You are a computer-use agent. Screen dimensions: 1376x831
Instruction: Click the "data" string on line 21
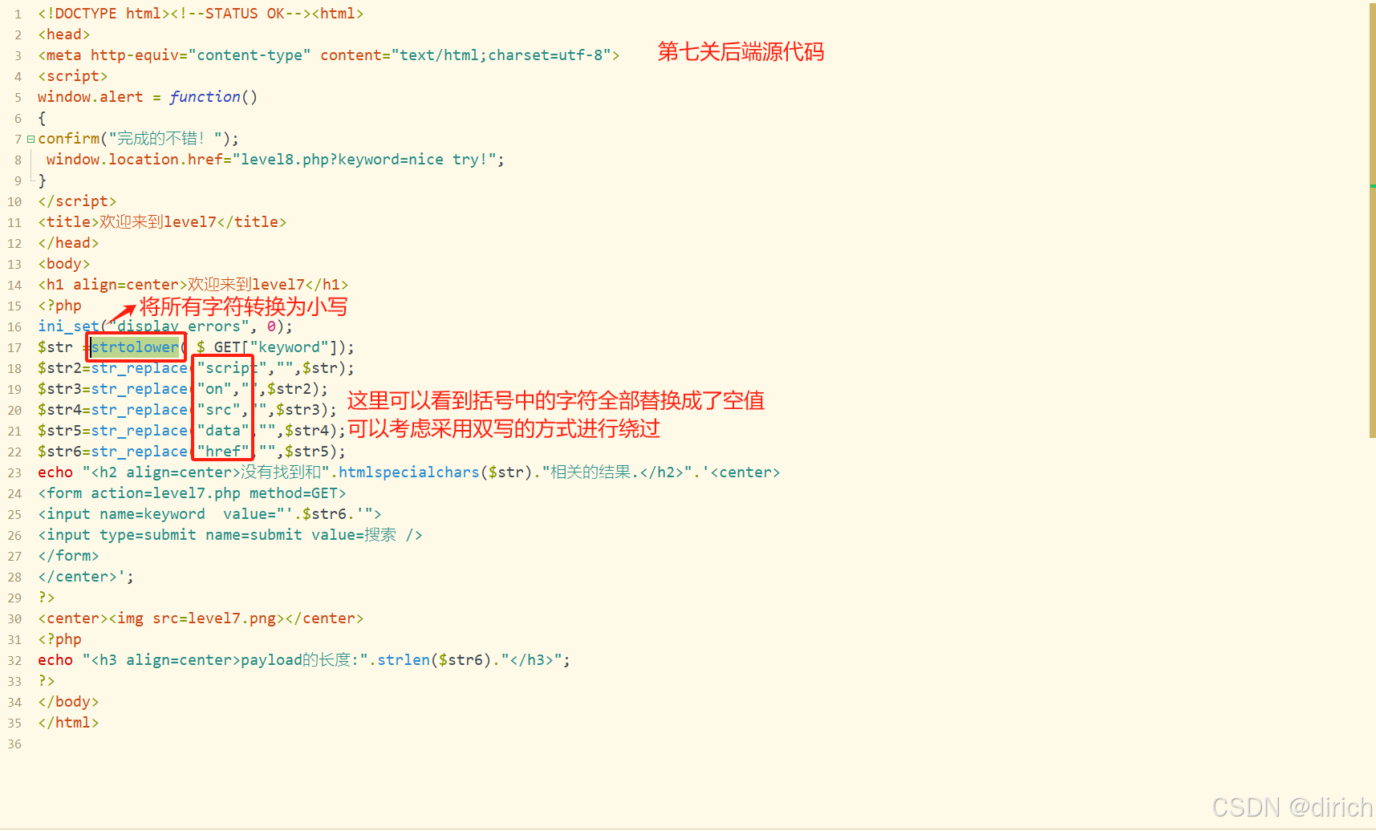[x=223, y=431]
